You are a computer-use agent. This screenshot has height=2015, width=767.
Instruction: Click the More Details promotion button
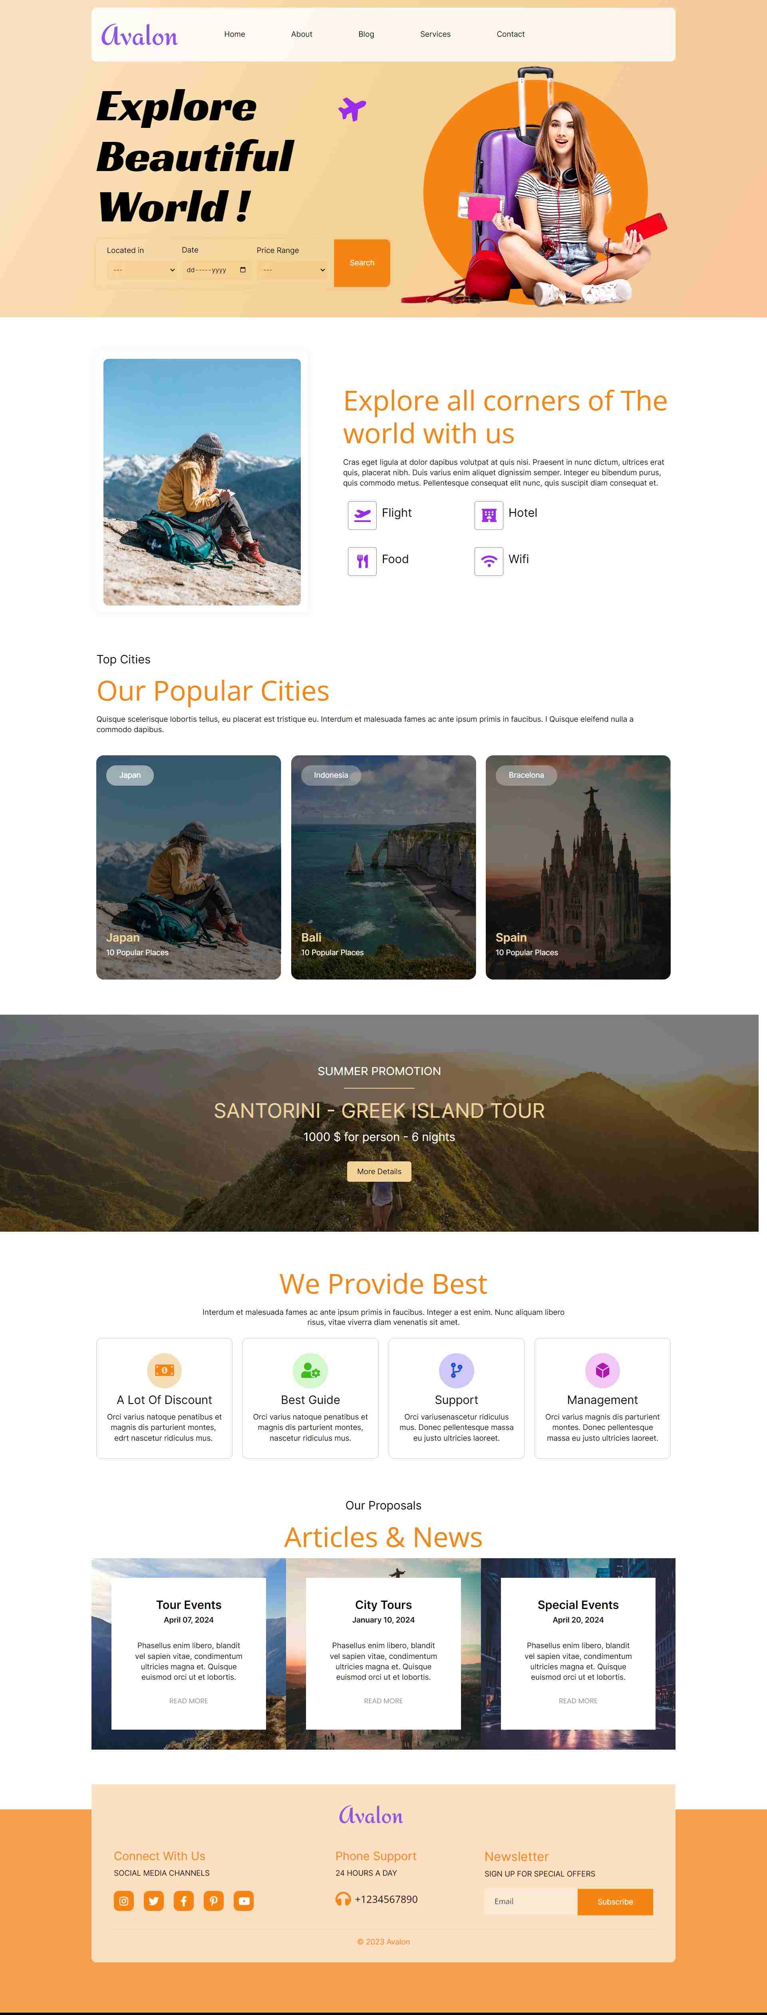pos(379,1171)
